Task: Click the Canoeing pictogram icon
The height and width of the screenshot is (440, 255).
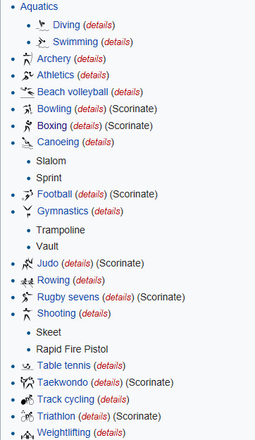Action: click(27, 142)
